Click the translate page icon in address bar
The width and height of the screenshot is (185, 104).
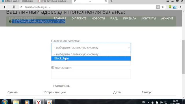tap(158, 7)
